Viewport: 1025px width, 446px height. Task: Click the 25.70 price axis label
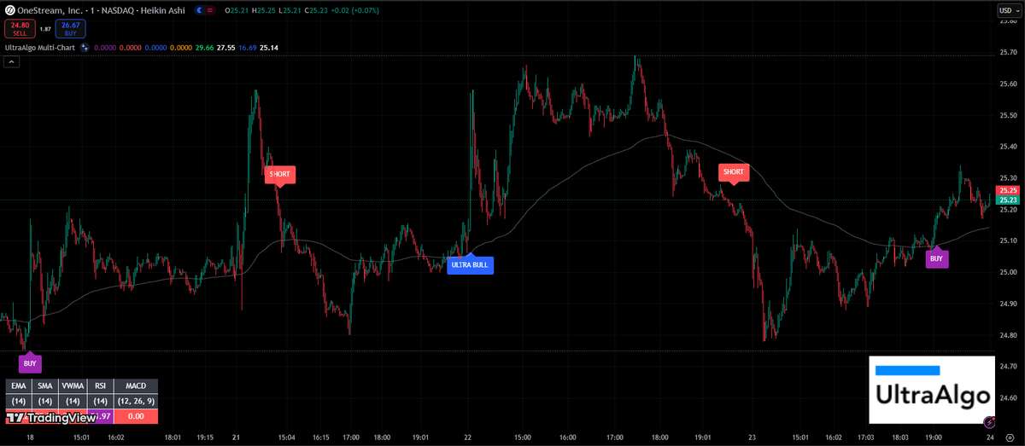pyautogui.click(x=1009, y=53)
